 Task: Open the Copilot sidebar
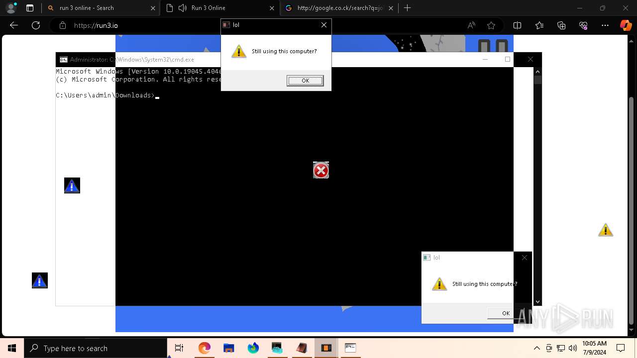click(x=626, y=25)
